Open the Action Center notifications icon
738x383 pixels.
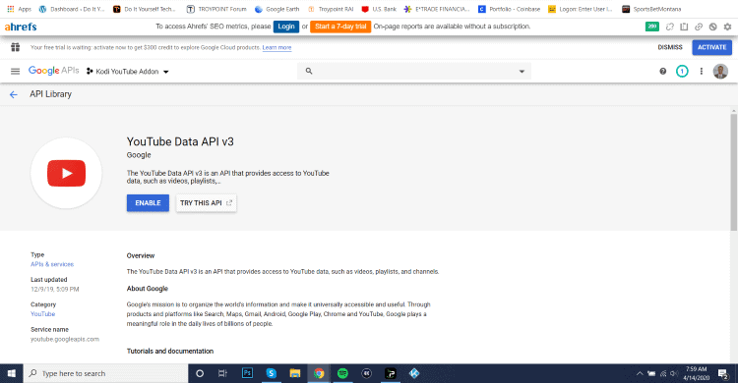(x=723, y=373)
